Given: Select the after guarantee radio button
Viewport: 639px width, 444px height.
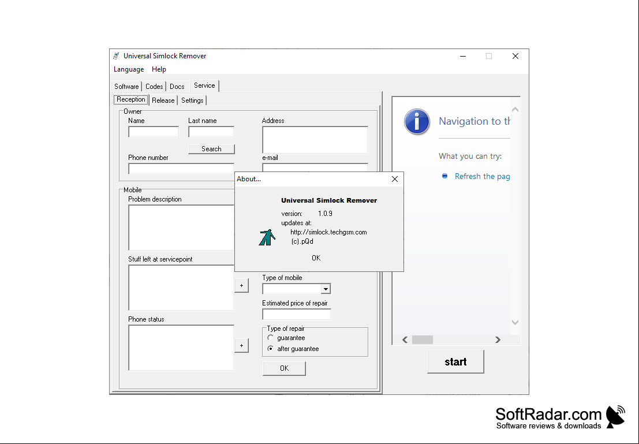Looking at the screenshot, I should tap(271, 349).
